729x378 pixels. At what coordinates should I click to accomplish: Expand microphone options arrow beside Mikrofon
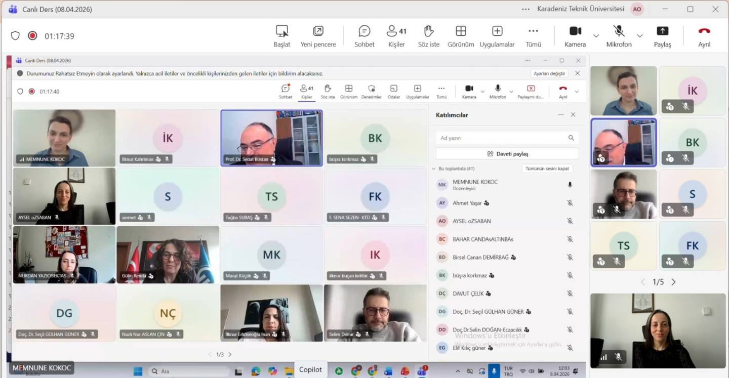pyautogui.click(x=639, y=36)
